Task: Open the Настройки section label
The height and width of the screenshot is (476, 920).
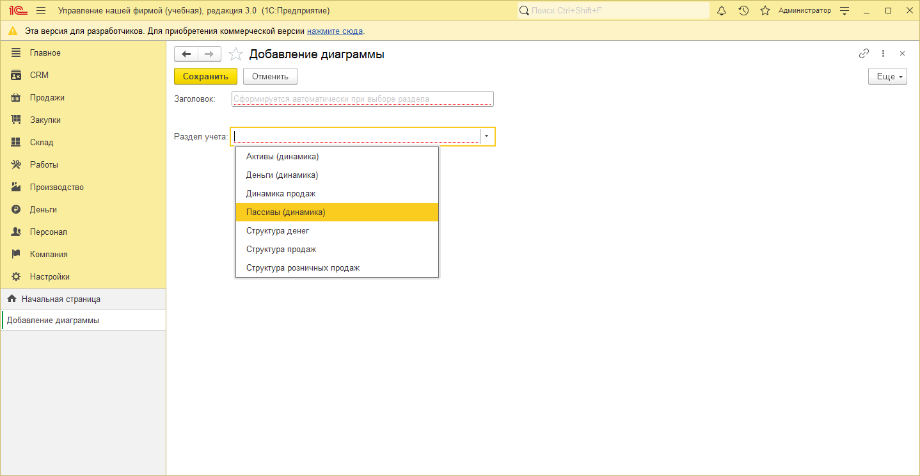Action: coord(50,276)
